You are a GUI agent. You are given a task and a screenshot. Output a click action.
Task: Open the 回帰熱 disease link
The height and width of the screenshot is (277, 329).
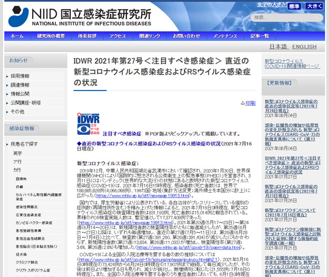click(x=21, y=179)
